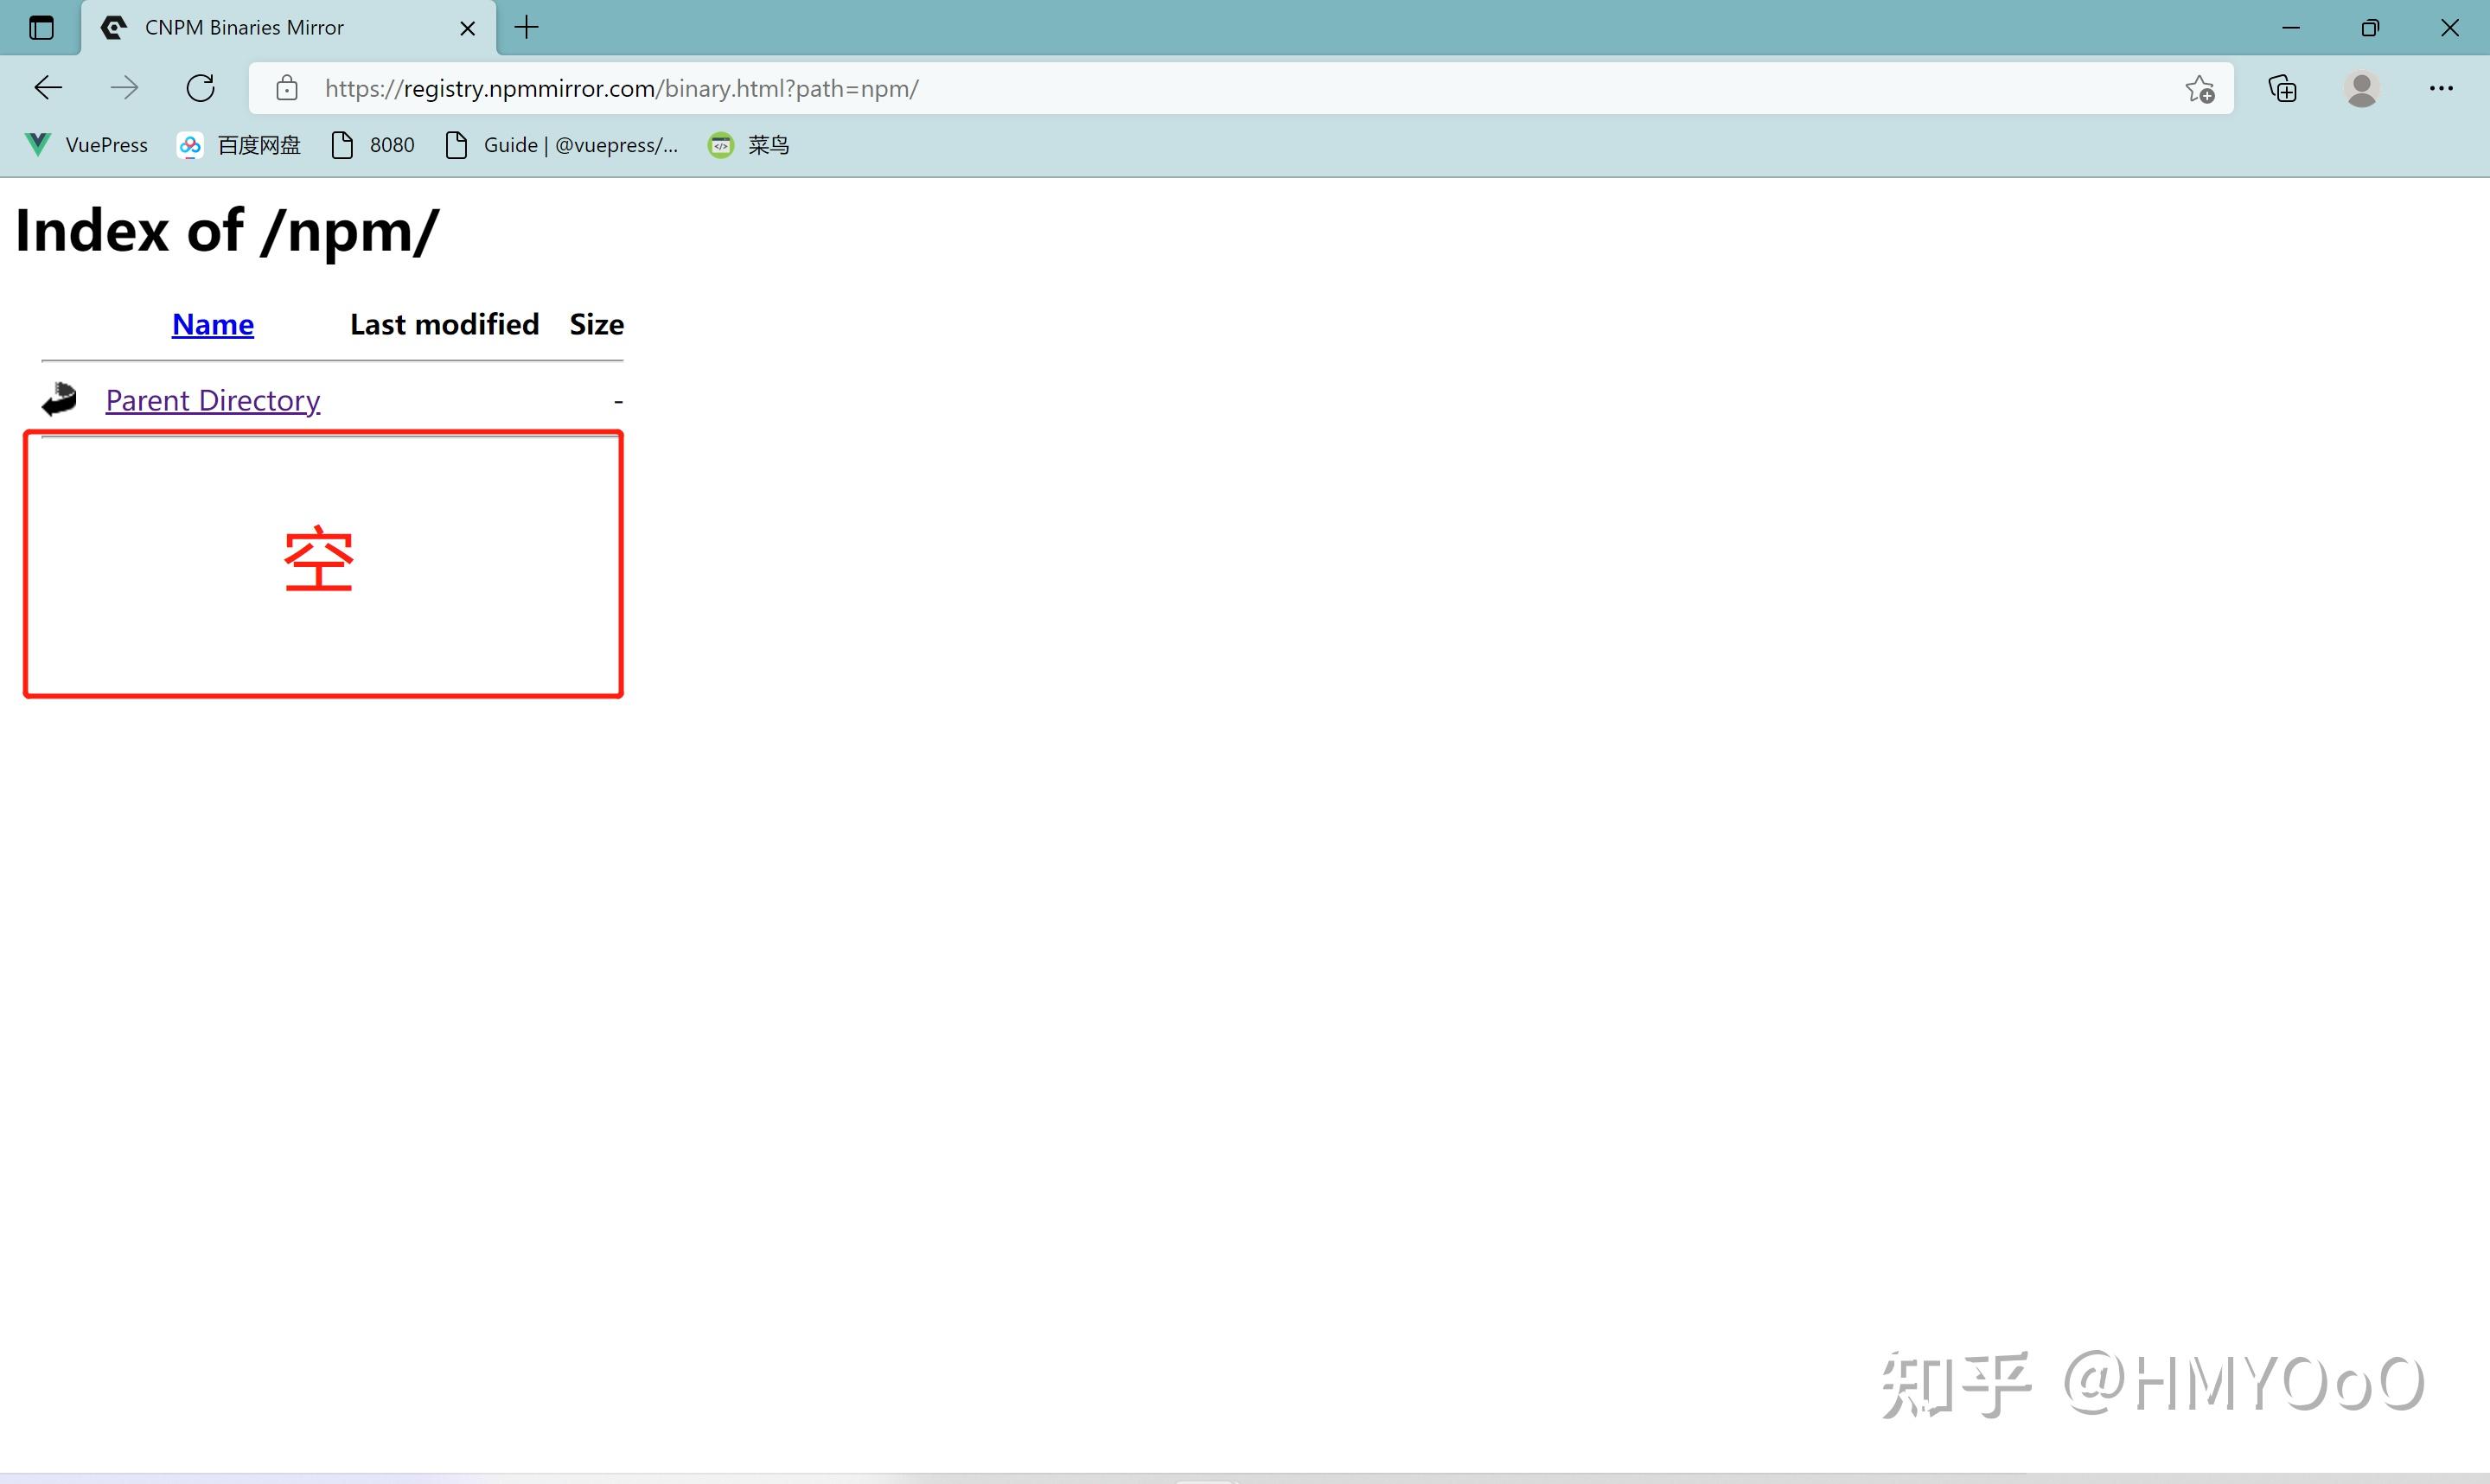Click the browser forward arrow
Screen dimensions: 2490x1484
[124, 88]
